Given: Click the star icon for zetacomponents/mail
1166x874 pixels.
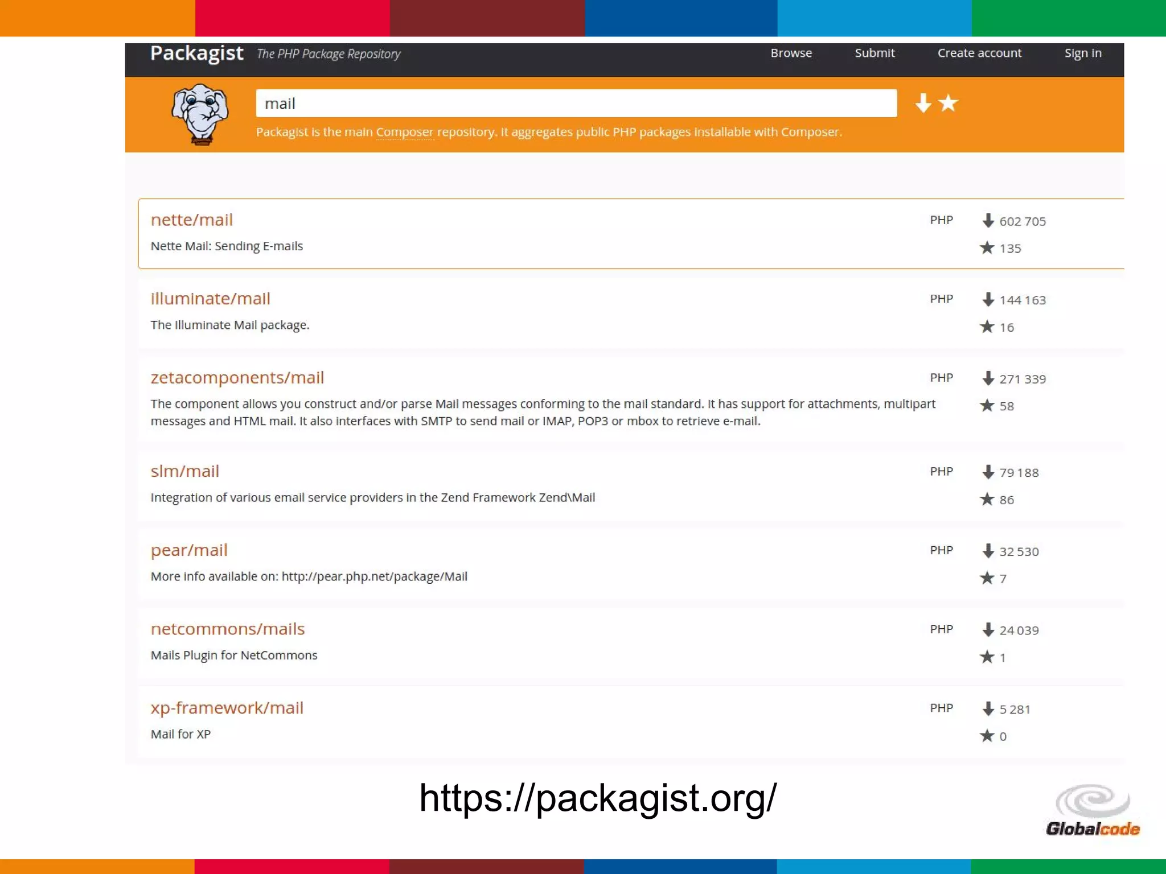Looking at the screenshot, I should [x=987, y=406].
